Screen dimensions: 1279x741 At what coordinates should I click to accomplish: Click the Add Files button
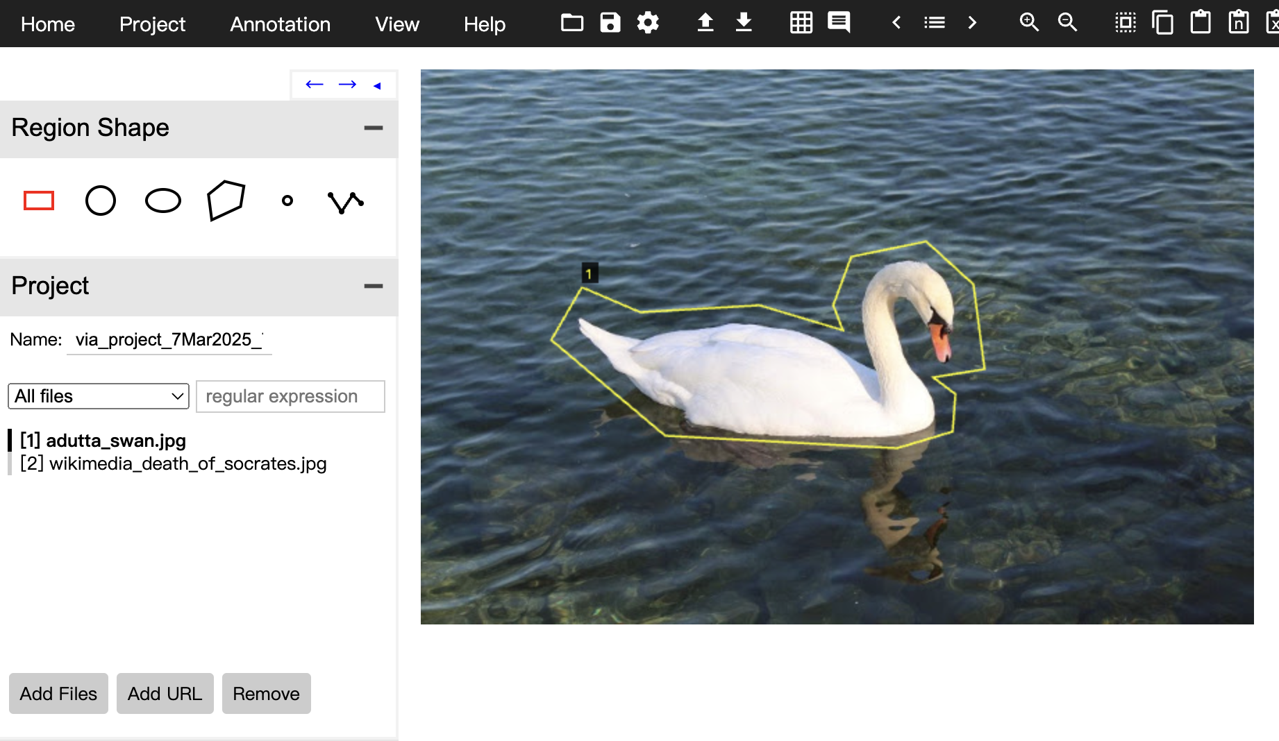58,694
